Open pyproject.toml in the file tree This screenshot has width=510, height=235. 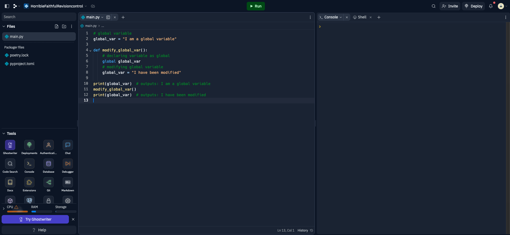[x=22, y=64]
